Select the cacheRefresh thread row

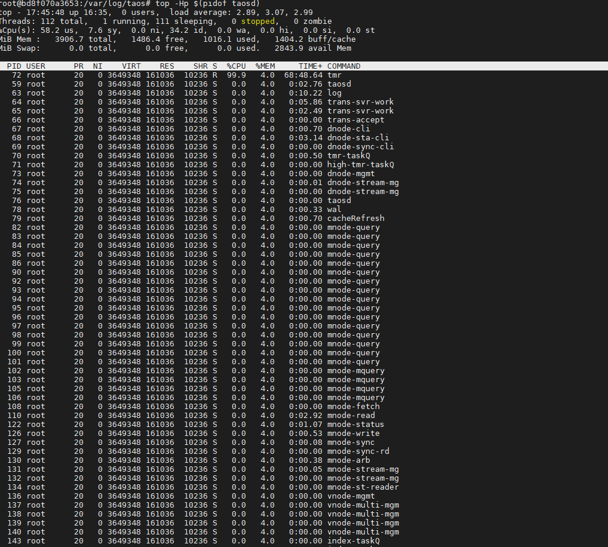click(x=179, y=219)
